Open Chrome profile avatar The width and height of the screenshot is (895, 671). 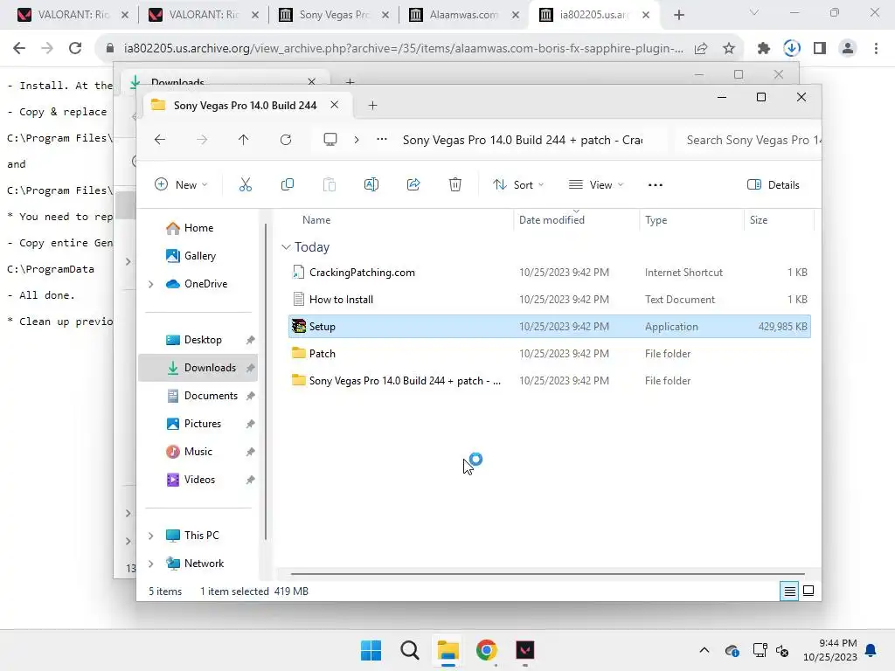pos(848,49)
